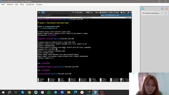Image resolution: width=169 pixels, height=95 pixels.
Task: Launch Google Chrome from the taskbar
Action: [x=29, y=92]
